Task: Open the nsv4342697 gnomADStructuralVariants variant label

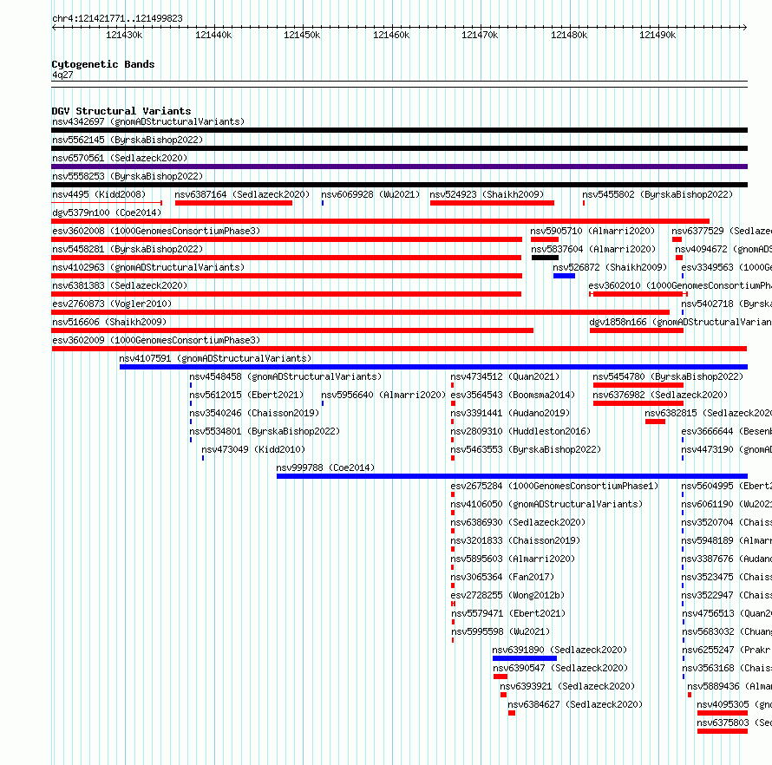Action: click(x=148, y=121)
